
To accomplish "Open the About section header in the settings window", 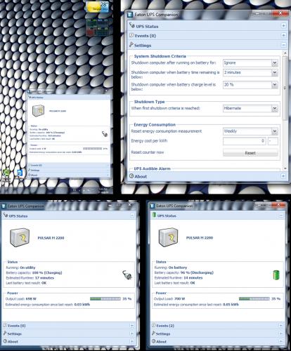I will tap(207, 176).
